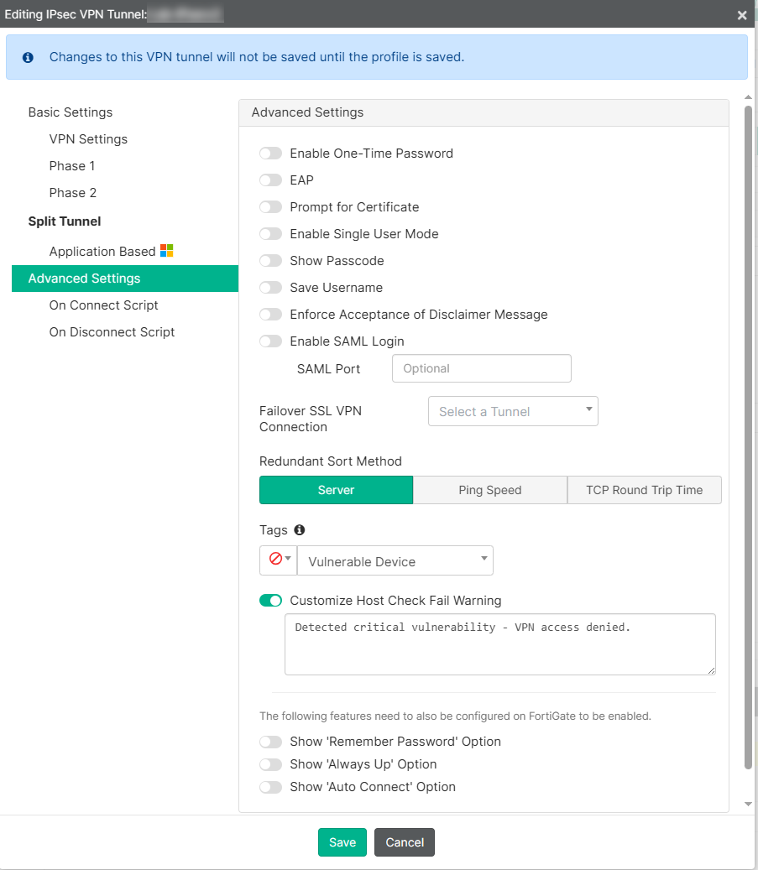Turn on the EAP switch
This screenshot has width=758, height=870.
click(270, 180)
